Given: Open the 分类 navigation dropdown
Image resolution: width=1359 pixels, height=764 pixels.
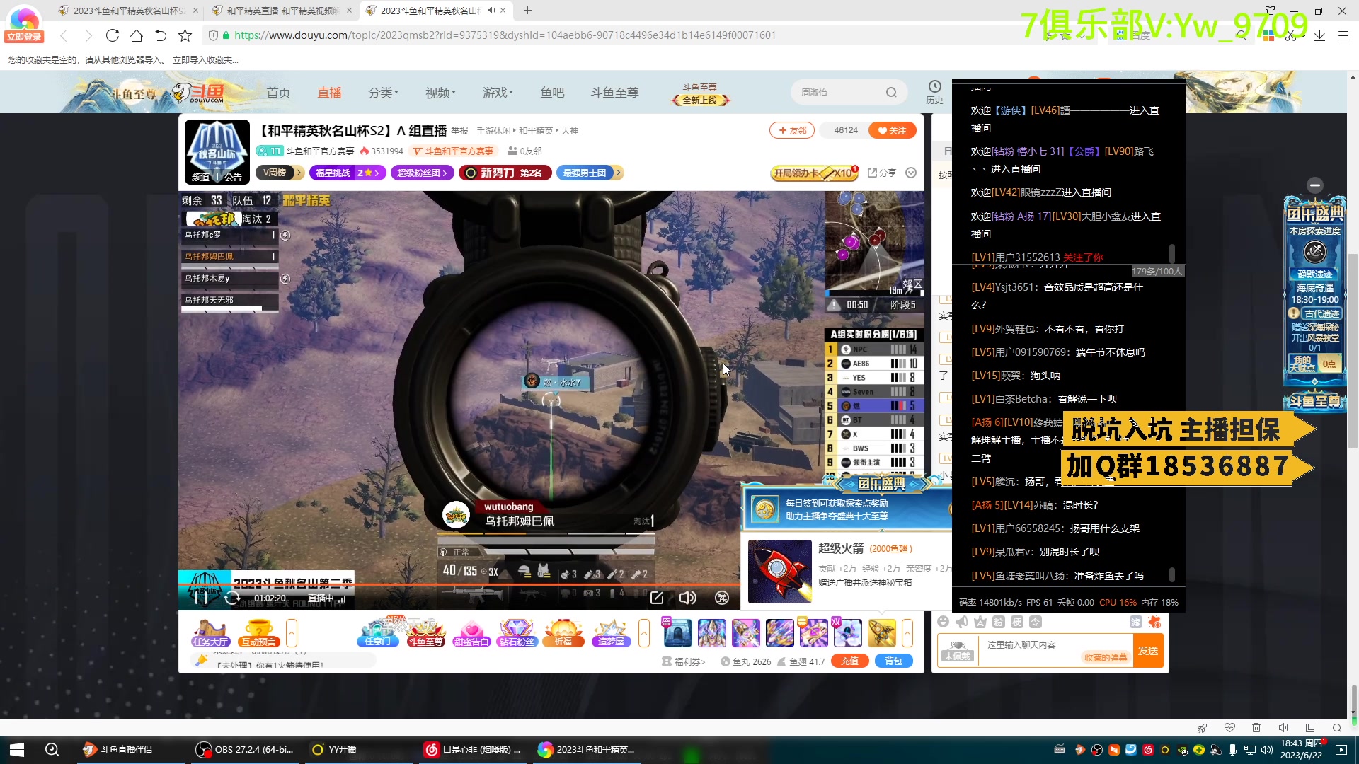Looking at the screenshot, I should click(383, 93).
